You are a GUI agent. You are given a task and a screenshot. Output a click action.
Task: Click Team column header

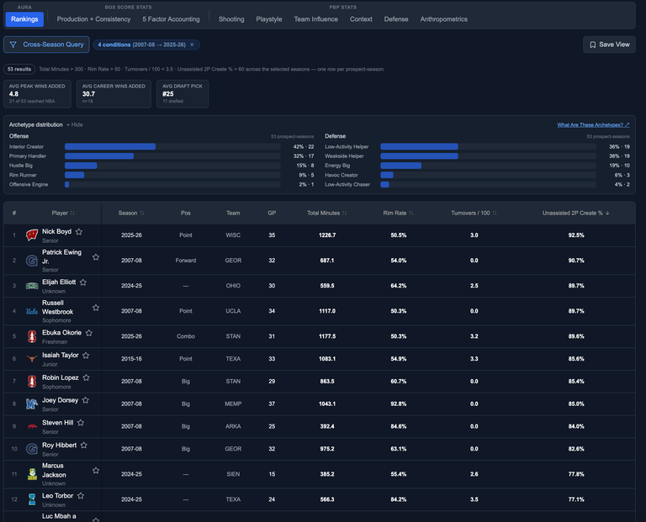233,214
